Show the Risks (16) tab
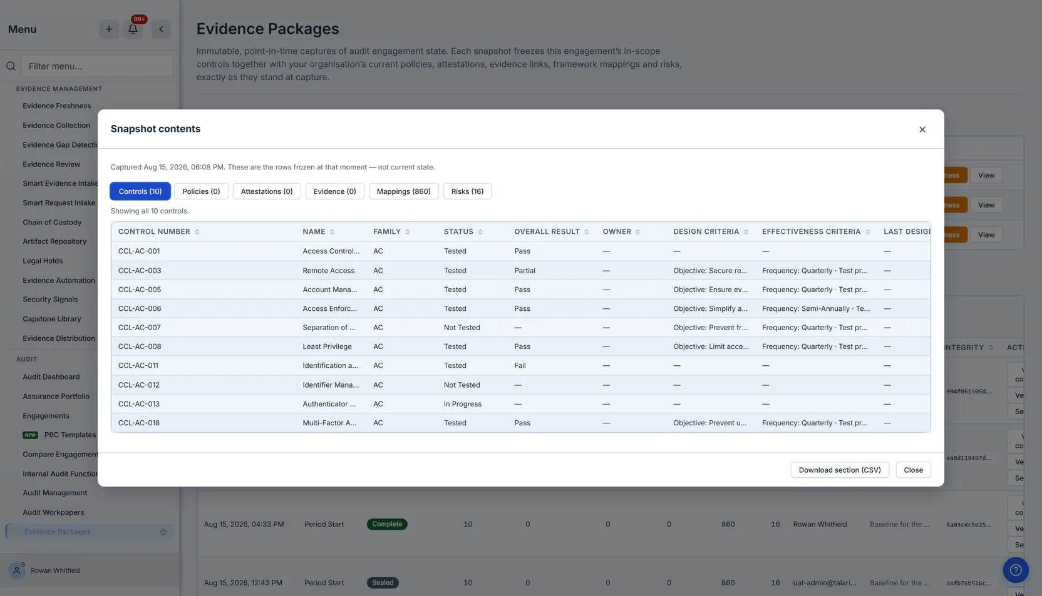This screenshot has width=1042, height=596. pyautogui.click(x=467, y=191)
